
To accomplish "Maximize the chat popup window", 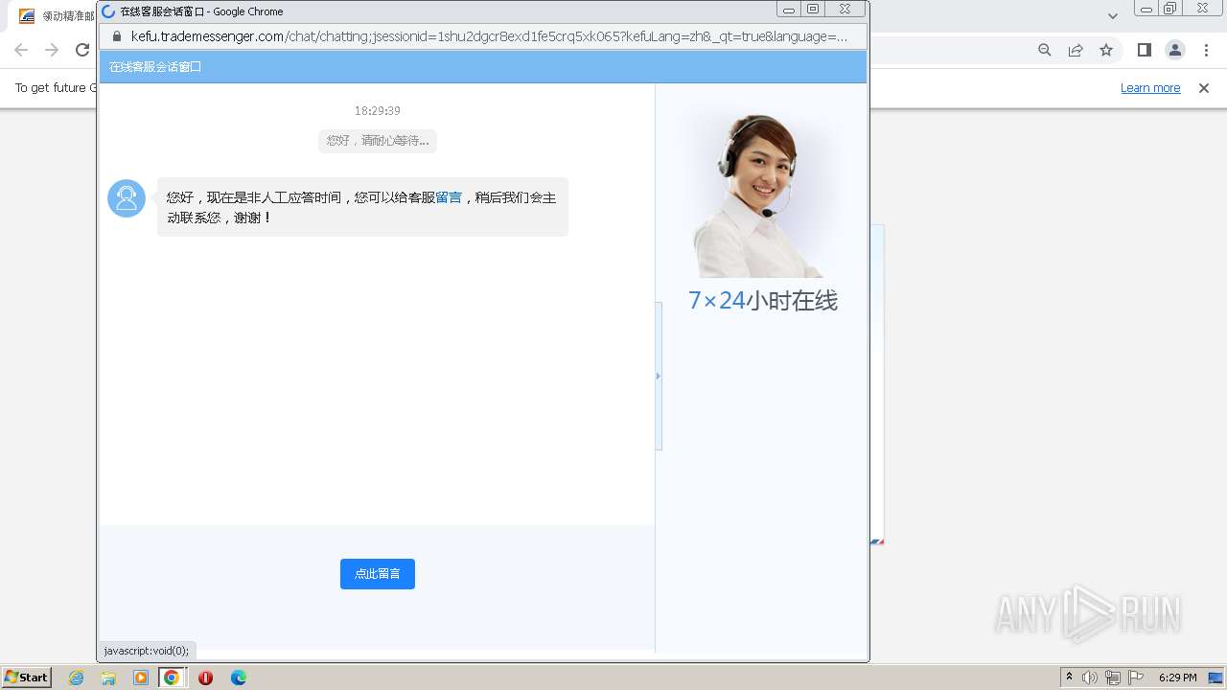I will click(813, 10).
